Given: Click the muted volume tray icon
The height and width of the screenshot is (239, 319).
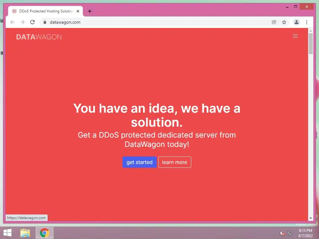Looking at the screenshot, I should [282, 233].
